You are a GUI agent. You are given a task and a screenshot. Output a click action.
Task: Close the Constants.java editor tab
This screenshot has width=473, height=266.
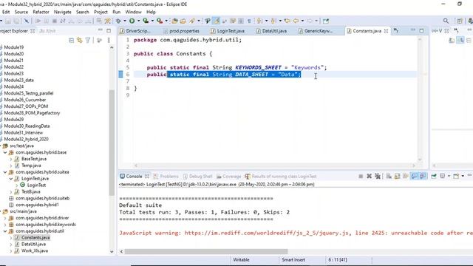click(x=386, y=31)
